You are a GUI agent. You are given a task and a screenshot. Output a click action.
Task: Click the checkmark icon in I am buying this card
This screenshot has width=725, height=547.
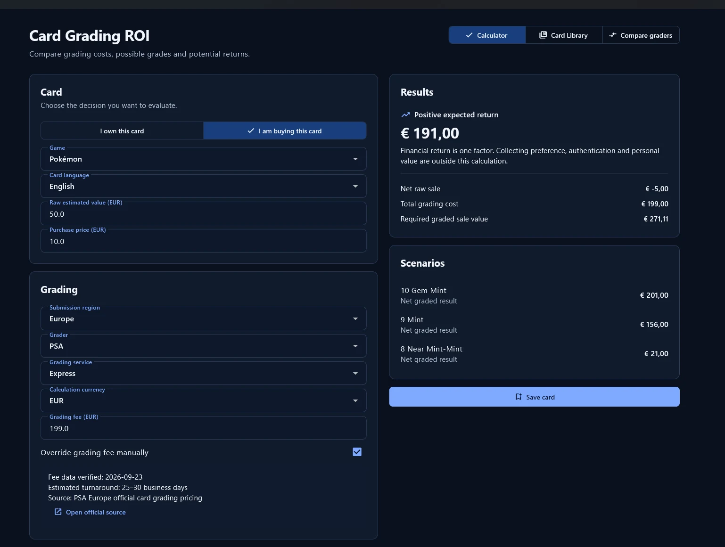point(251,131)
